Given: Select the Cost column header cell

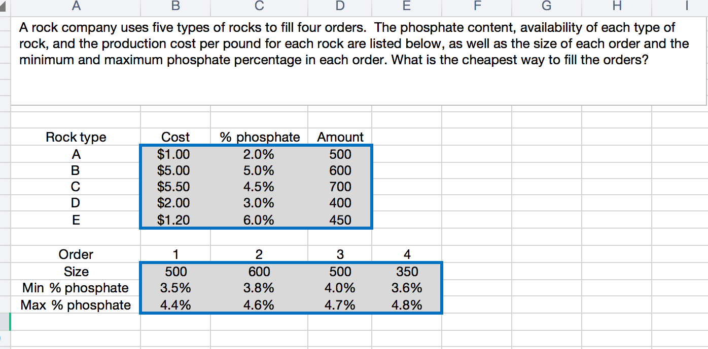Looking at the screenshot, I should pos(175,137).
